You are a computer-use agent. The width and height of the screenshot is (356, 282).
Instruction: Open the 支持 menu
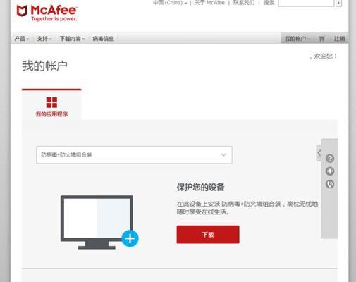(44, 39)
